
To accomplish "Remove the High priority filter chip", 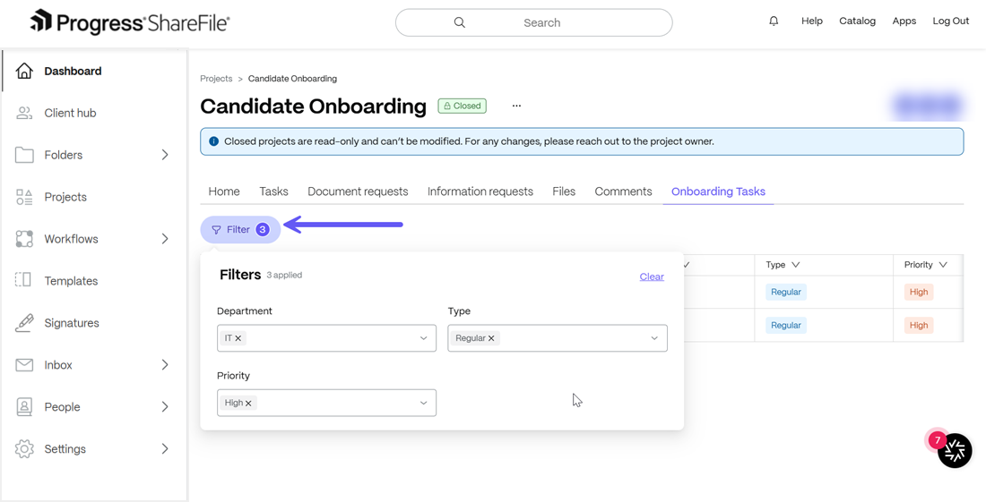I will click(248, 403).
